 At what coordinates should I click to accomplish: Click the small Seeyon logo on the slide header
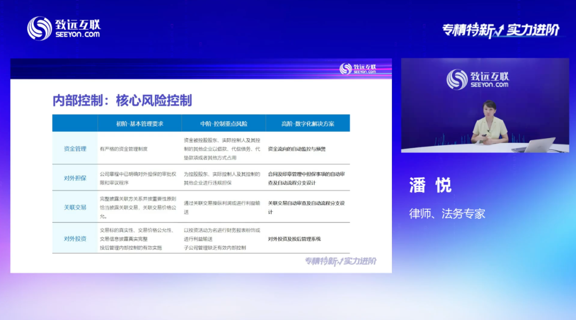click(358, 68)
